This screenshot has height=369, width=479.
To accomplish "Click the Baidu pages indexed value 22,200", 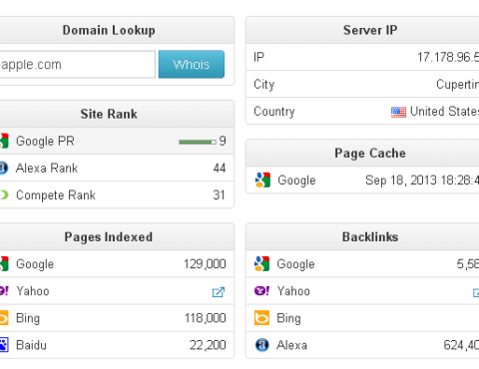I will pos(208,345).
